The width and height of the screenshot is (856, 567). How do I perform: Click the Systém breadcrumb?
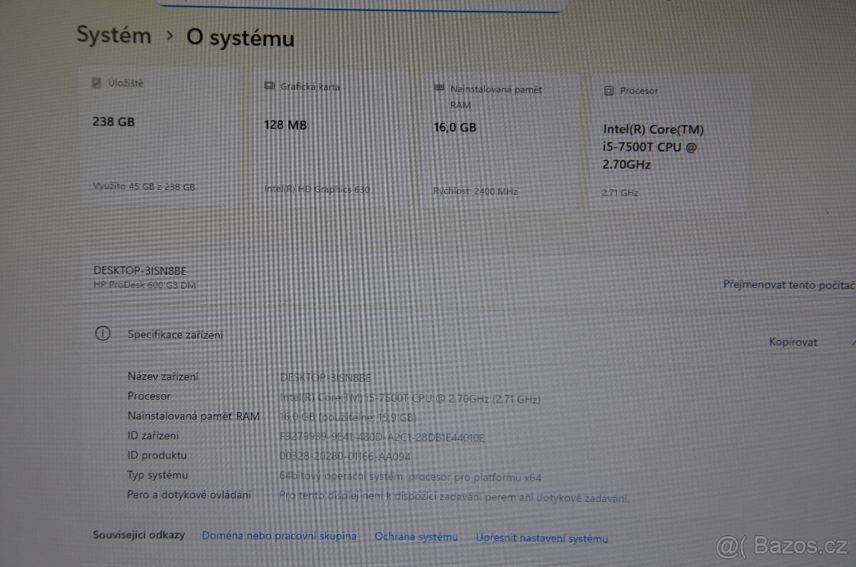click(x=114, y=35)
